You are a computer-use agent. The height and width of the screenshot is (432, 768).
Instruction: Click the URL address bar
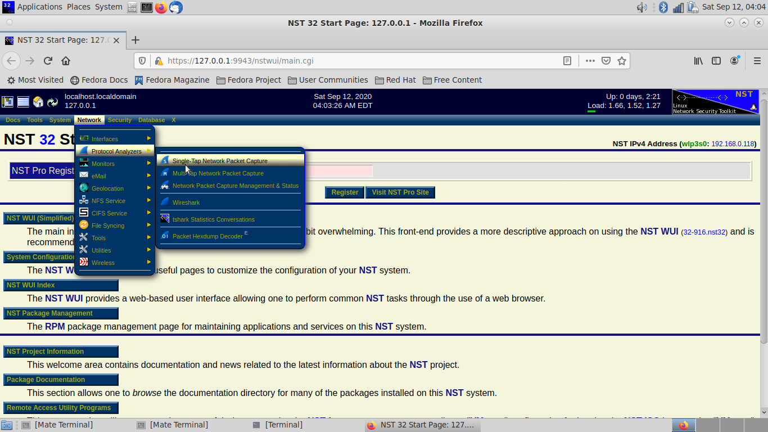click(360, 61)
